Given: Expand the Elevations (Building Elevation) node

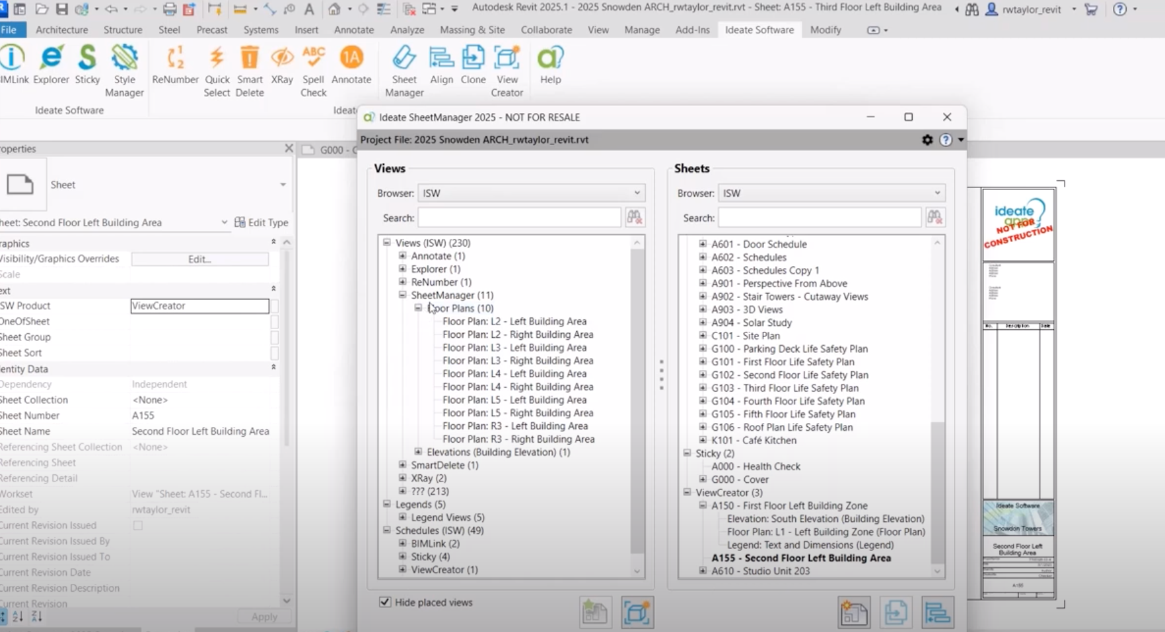Looking at the screenshot, I should pyautogui.click(x=418, y=452).
